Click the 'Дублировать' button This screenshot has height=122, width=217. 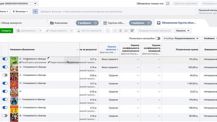(x=26, y=31)
